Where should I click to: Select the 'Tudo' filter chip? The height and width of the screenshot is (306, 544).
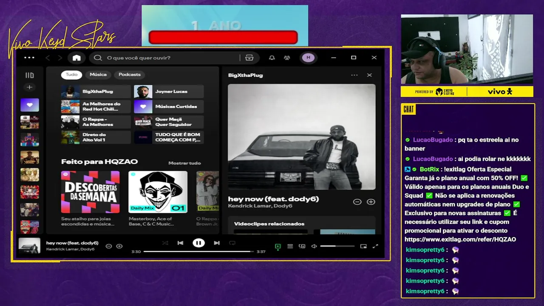pos(71,74)
